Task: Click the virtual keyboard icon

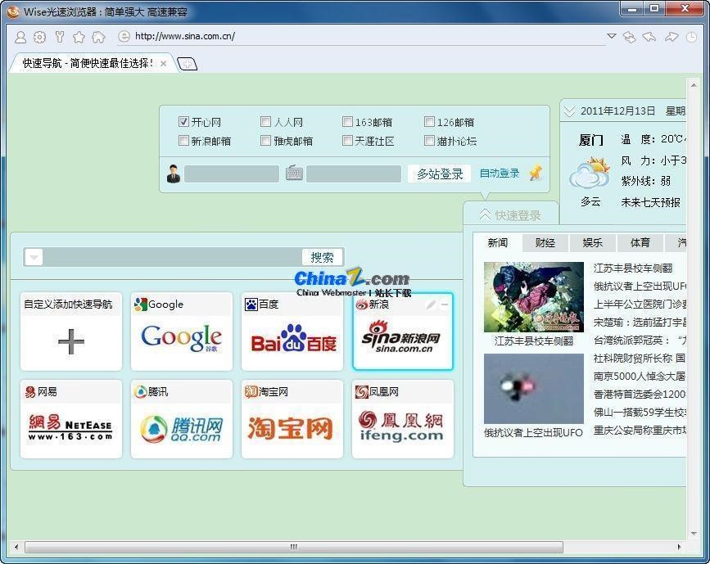Action: click(294, 173)
